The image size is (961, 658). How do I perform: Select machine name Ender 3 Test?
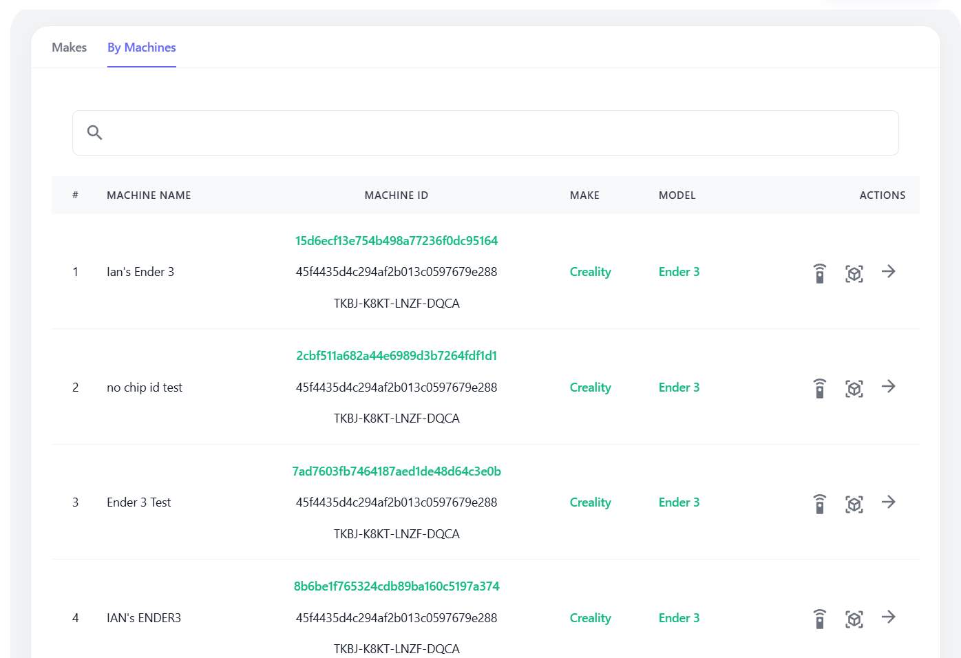139,502
